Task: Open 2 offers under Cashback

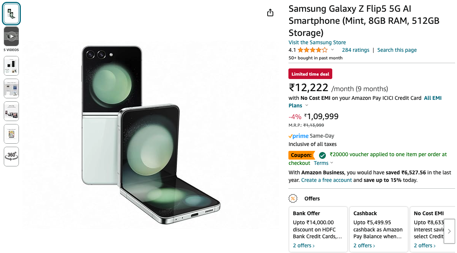Action: point(364,245)
